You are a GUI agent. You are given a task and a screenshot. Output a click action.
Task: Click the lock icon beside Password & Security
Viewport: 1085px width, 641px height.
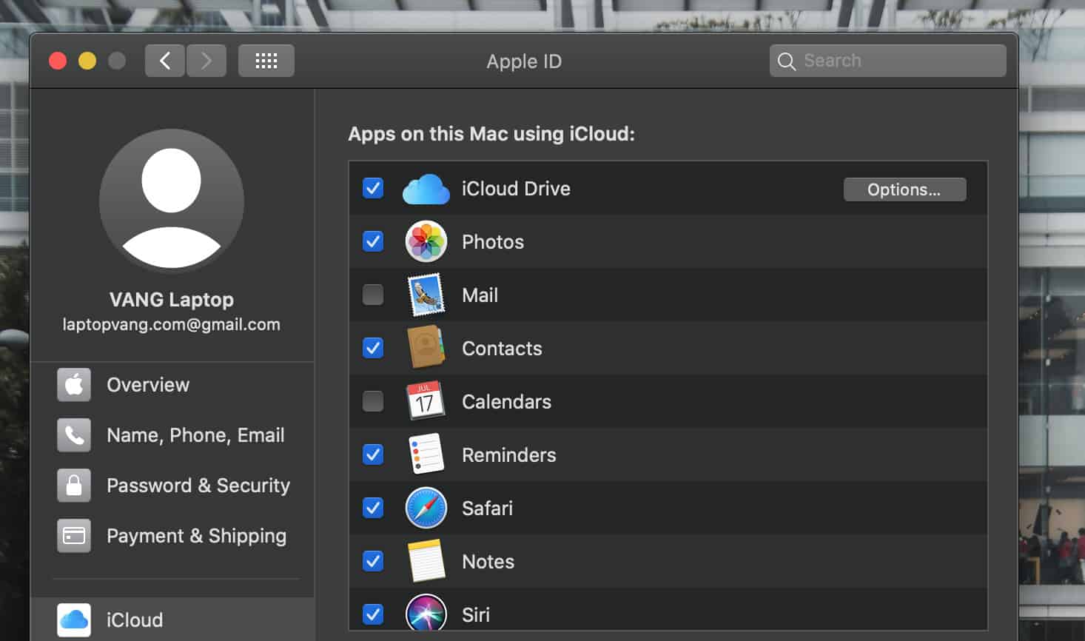coord(74,486)
